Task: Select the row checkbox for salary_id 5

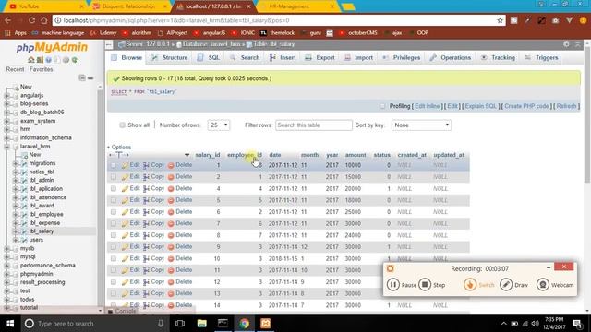Action: [x=114, y=200]
